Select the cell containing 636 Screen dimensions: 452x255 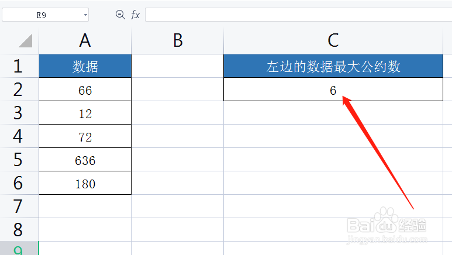point(85,160)
